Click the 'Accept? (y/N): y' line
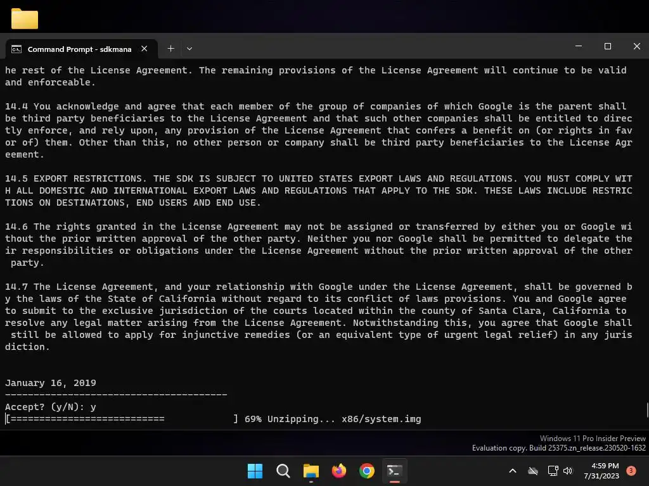Image resolution: width=649 pixels, height=486 pixels. (51, 407)
